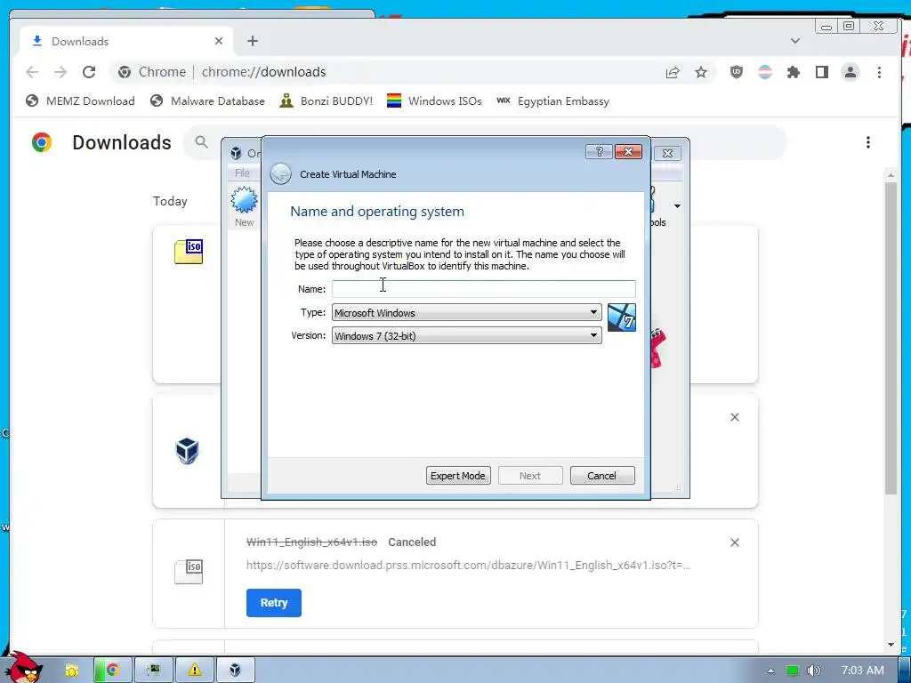Click the Chrome reload page icon
The height and width of the screenshot is (683, 911).
click(x=89, y=72)
